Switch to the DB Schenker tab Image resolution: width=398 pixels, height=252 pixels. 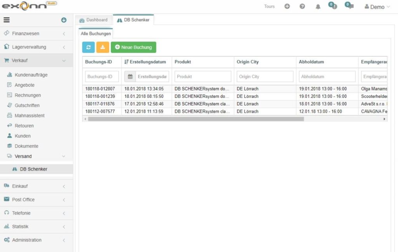click(x=133, y=20)
